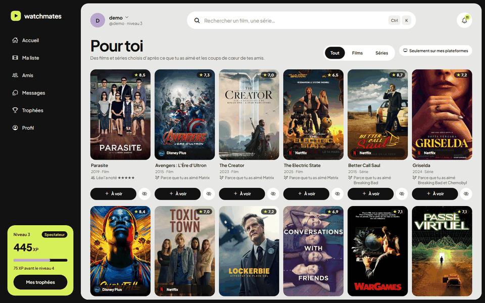The height and width of the screenshot is (303, 485).
Task: Click the watchmates logo icon
Action: click(x=16, y=16)
